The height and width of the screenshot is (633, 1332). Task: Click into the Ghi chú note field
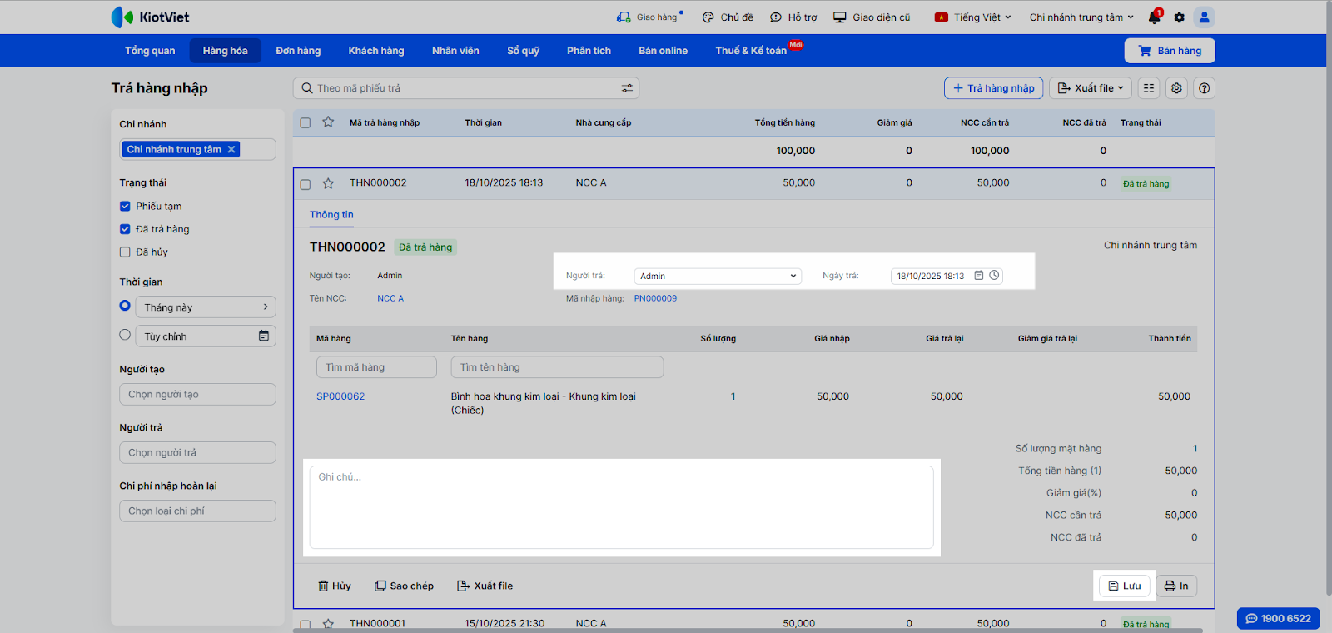point(621,506)
